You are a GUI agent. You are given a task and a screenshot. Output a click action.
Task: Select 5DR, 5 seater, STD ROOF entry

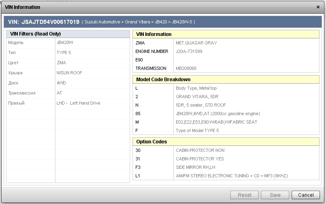(x=201, y=105)
